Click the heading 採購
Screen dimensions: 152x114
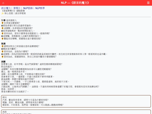[x=3, y=62]
